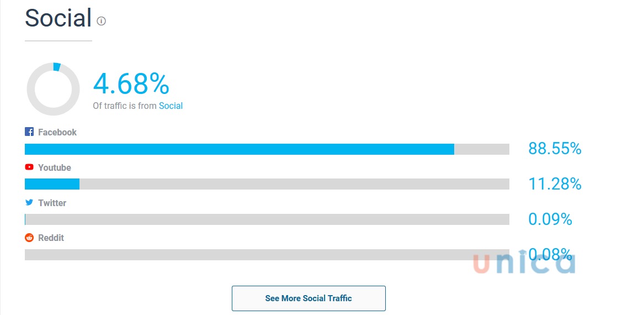Screen dimensions: 617x315
Task: Click the 4.68% social traffic figure
Action: coord(131,84)
